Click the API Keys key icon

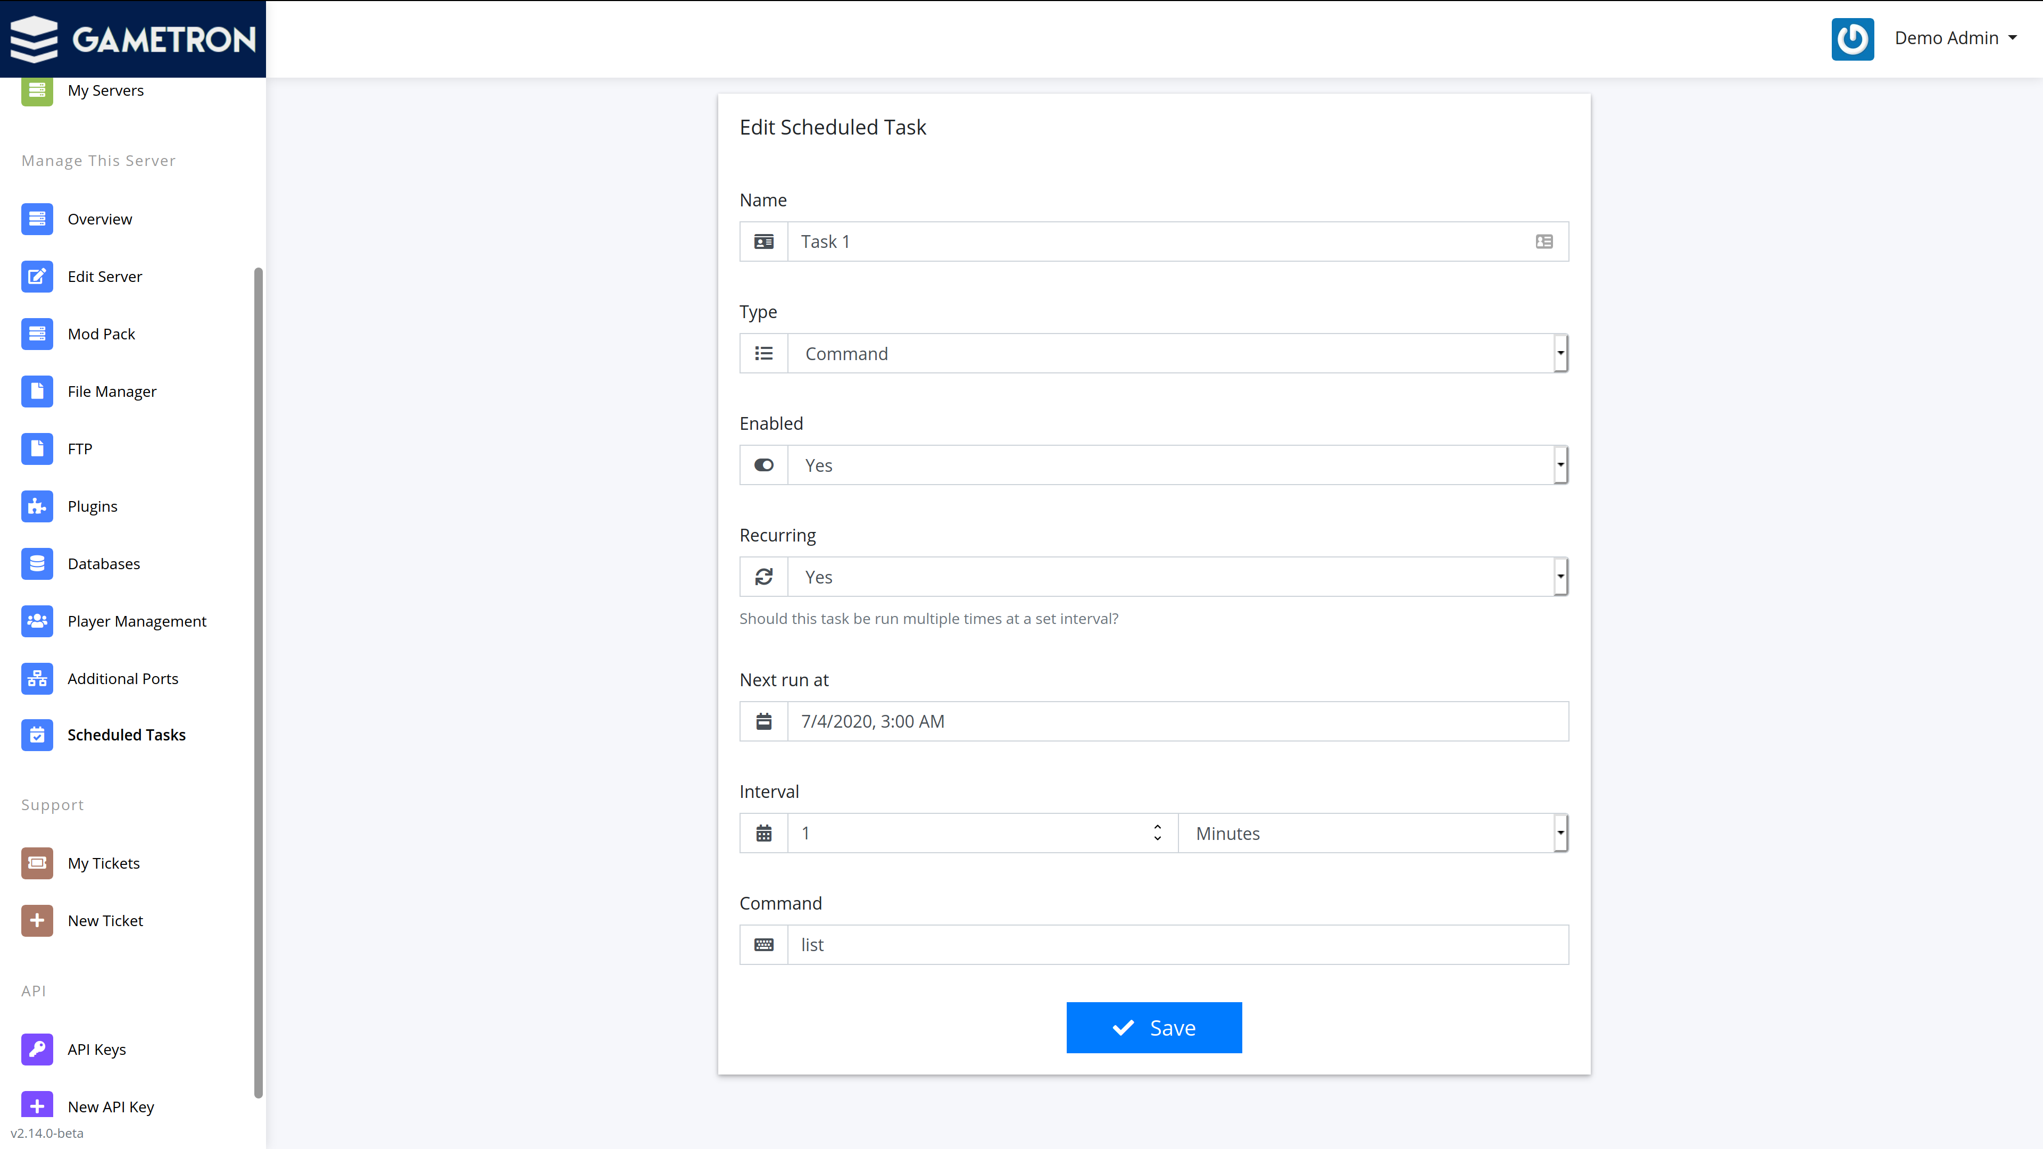[37, 1050]
